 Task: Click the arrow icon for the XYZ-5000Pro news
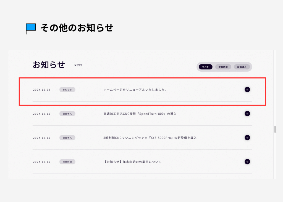[247, 138]
